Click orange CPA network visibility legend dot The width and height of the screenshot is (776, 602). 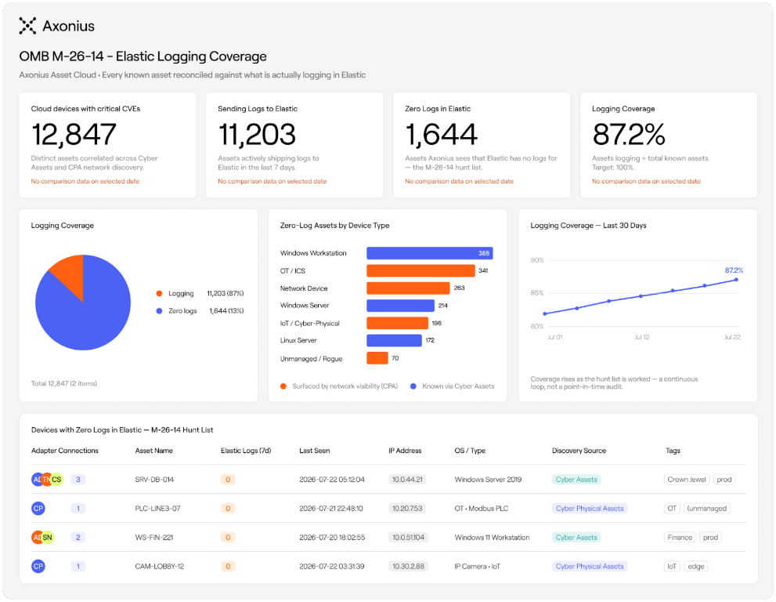283,386
